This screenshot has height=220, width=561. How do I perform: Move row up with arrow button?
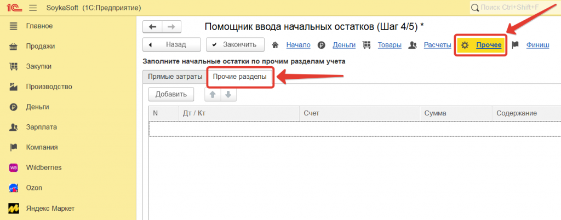213,94
